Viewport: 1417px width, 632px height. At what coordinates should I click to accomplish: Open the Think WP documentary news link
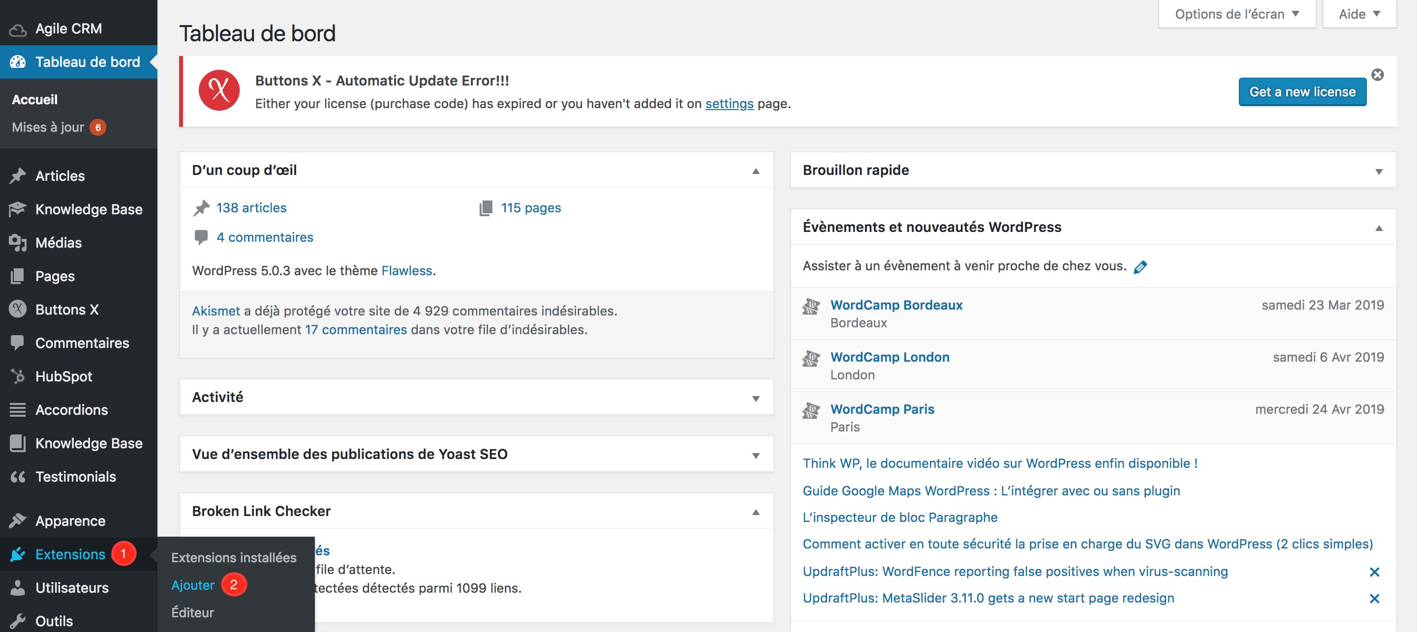(1000, 463)
